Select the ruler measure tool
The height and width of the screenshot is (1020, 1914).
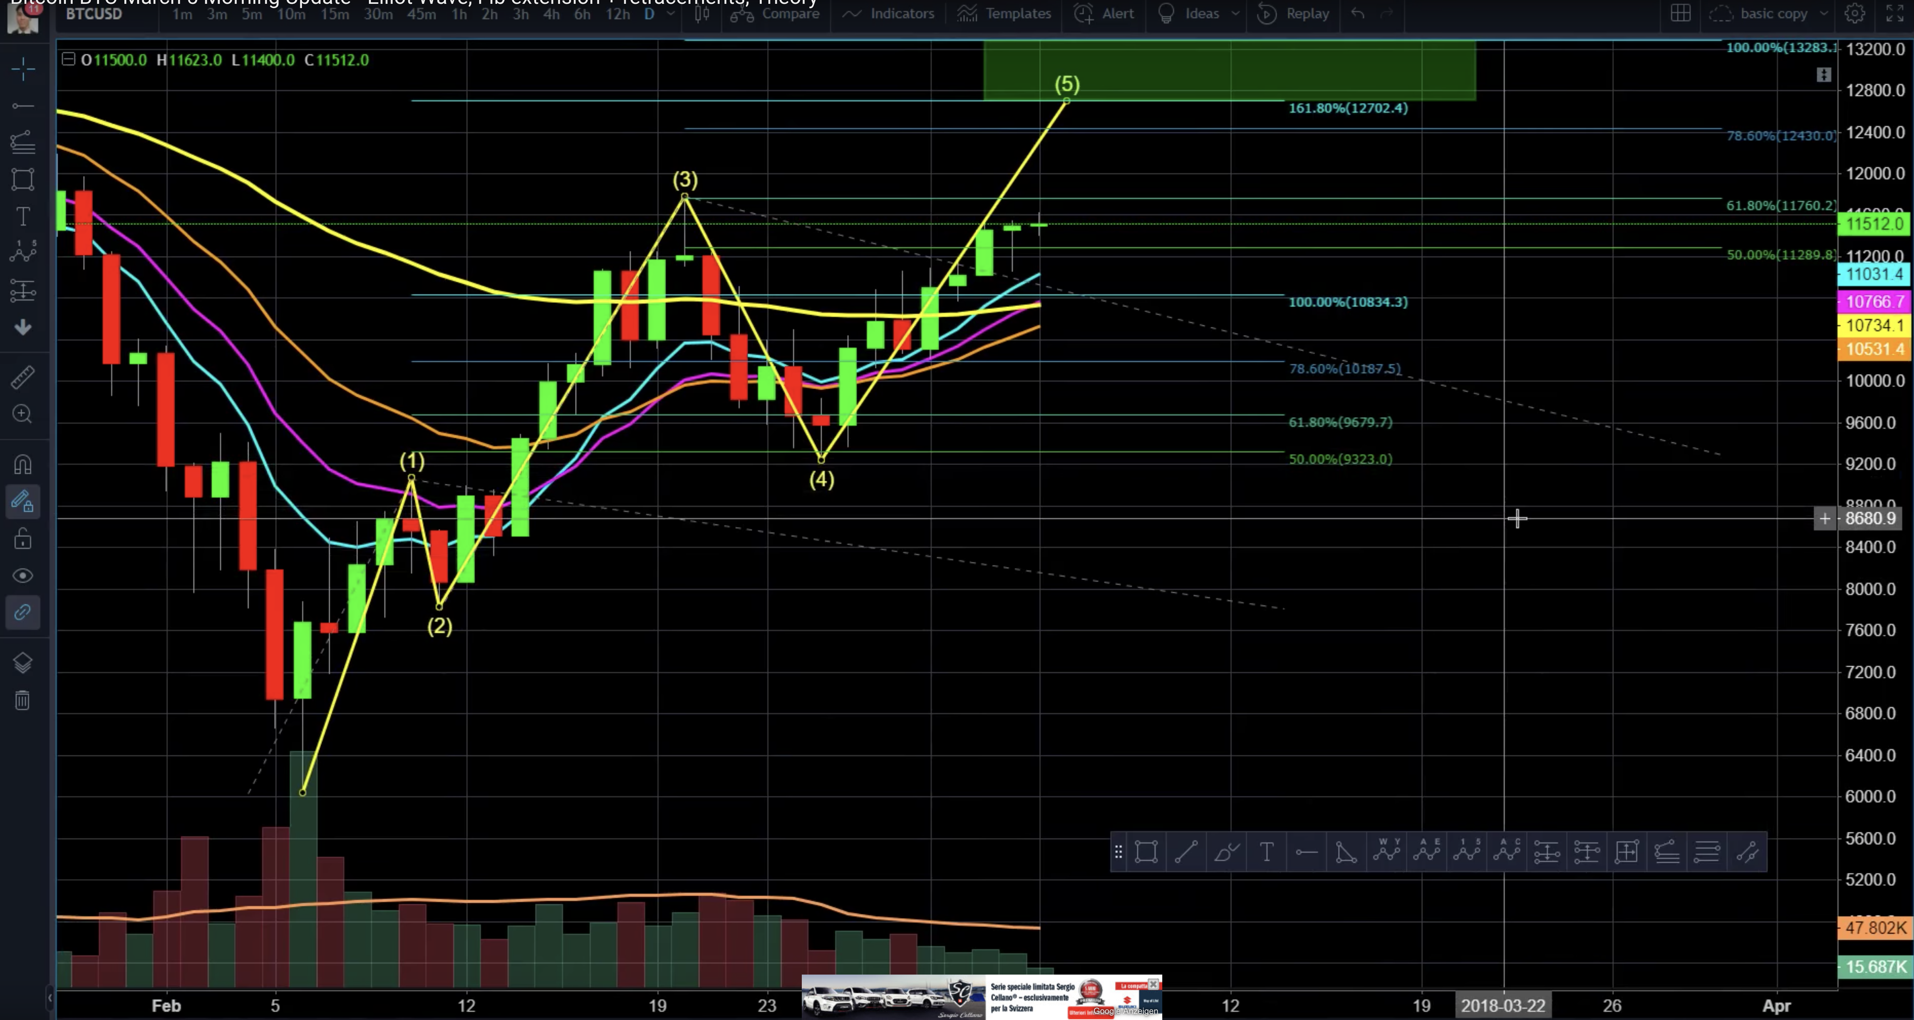[x=23, y=377]
